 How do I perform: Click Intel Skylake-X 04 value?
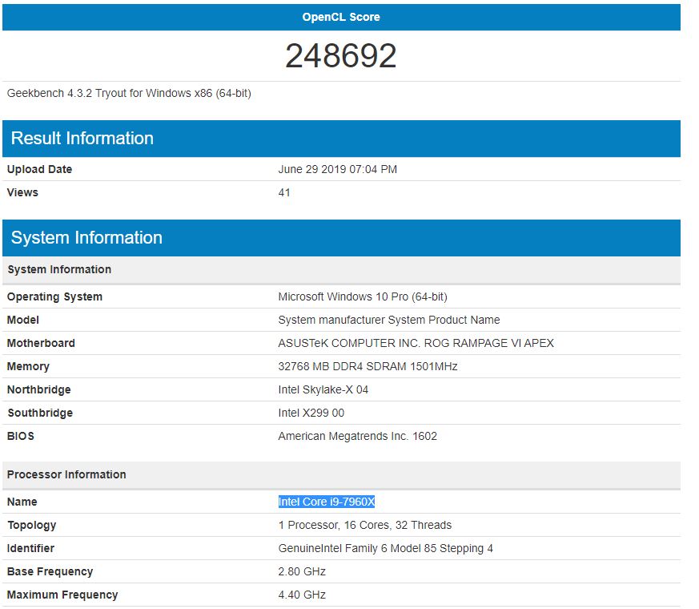pos(323,389)
